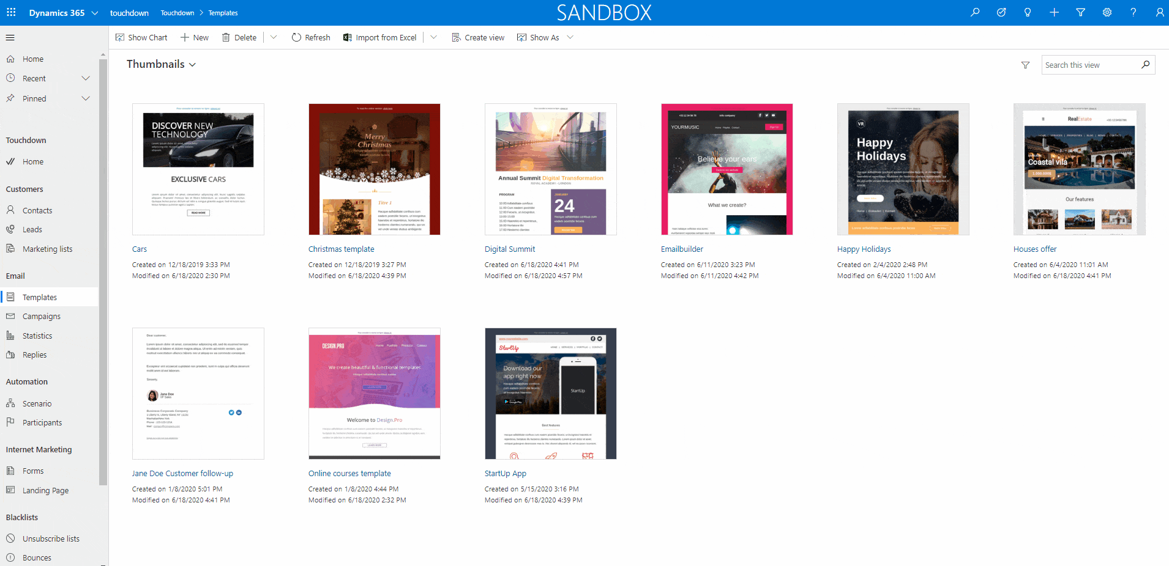This screenshot has height=566, width=1169.
Task: Click Import from Excel button
Action: [379, 37]
